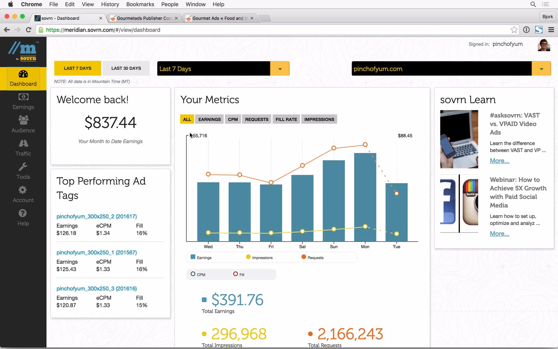Close the sovrn Dashboard tab
Screen dimensions: 558x349
click(x=101, y=18)
